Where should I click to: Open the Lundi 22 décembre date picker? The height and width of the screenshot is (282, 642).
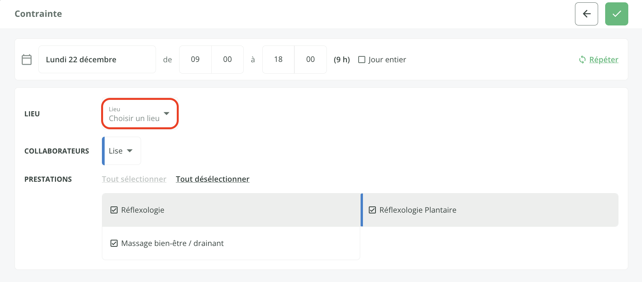pos(97,60)
